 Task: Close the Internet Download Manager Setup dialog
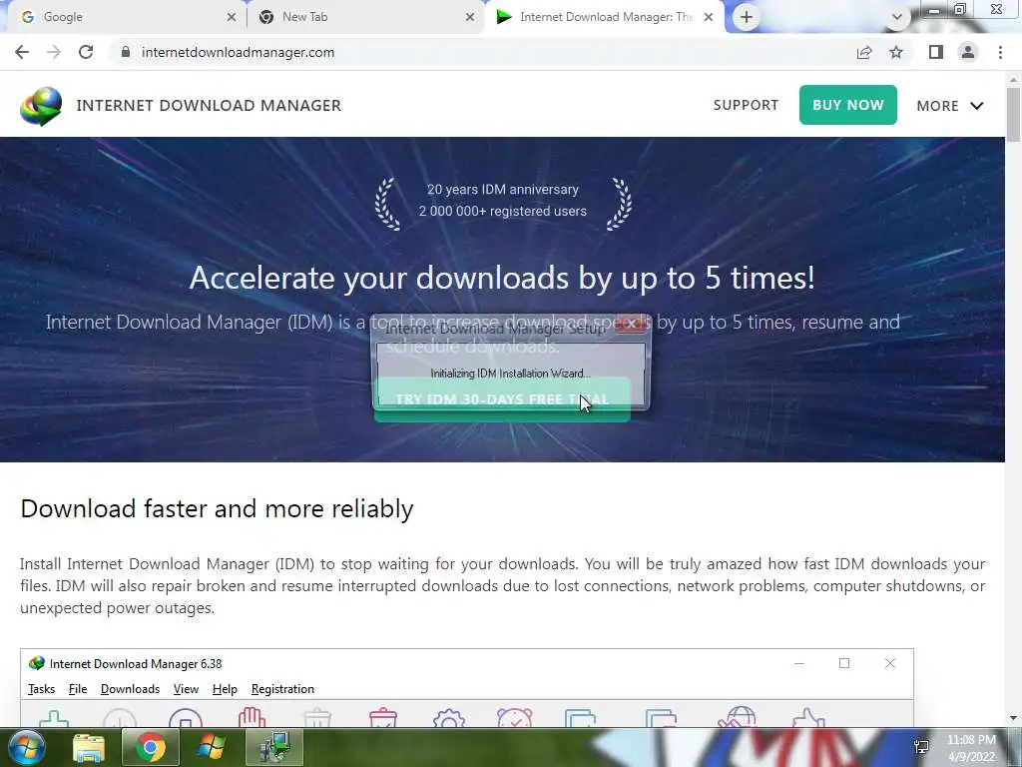[631, 324]
